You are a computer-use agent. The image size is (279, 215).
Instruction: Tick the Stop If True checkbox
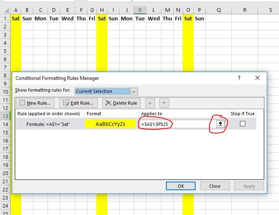click(x=242, y=124)
